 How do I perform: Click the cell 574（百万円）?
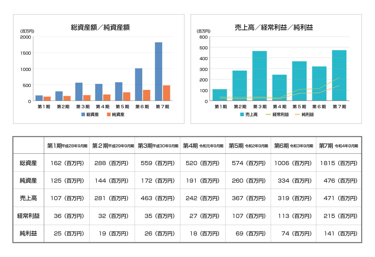(x=249, y=163)
